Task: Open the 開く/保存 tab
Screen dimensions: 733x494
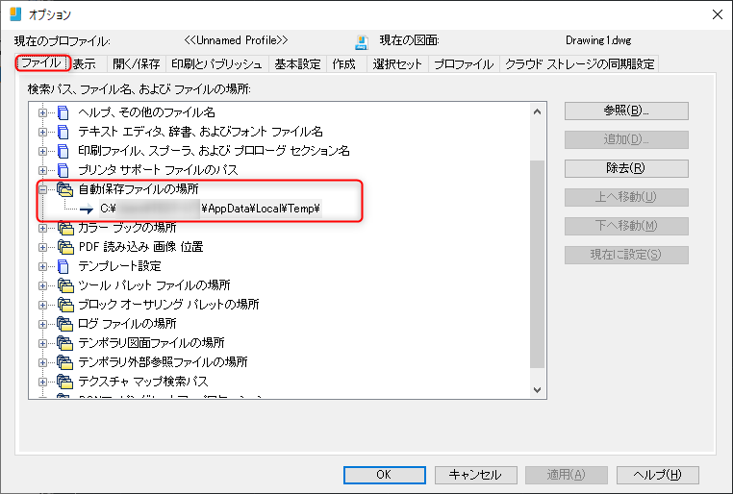Action: [136, 64]
